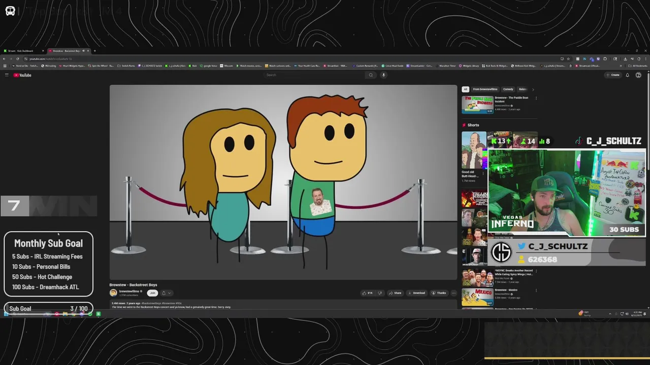650x365 pixels.
Task: Focus the YouTube search field
Action: click(x=315, y=75)
